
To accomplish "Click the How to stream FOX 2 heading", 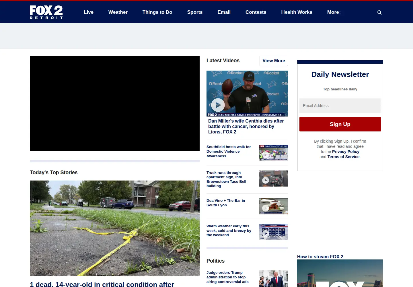I will tap(320, 257).
